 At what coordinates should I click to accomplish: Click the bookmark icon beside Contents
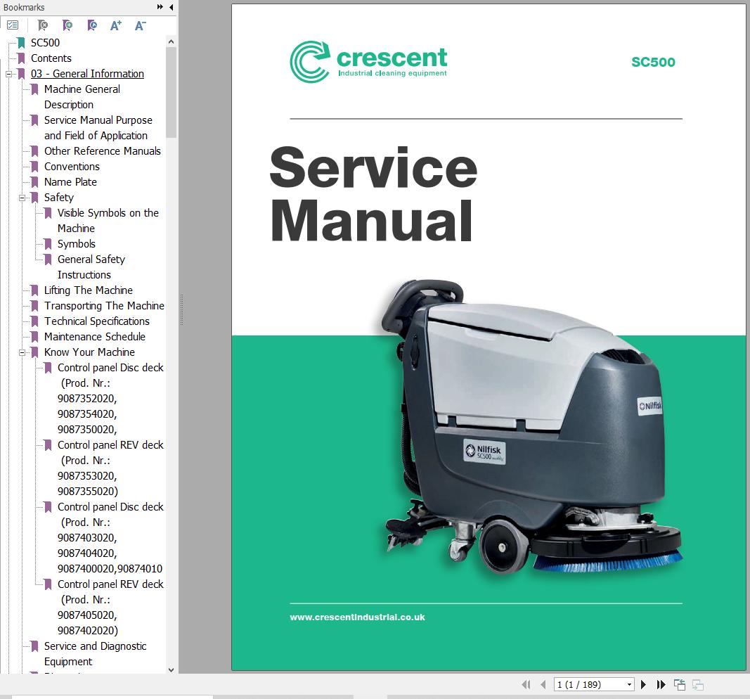point(21,58)
